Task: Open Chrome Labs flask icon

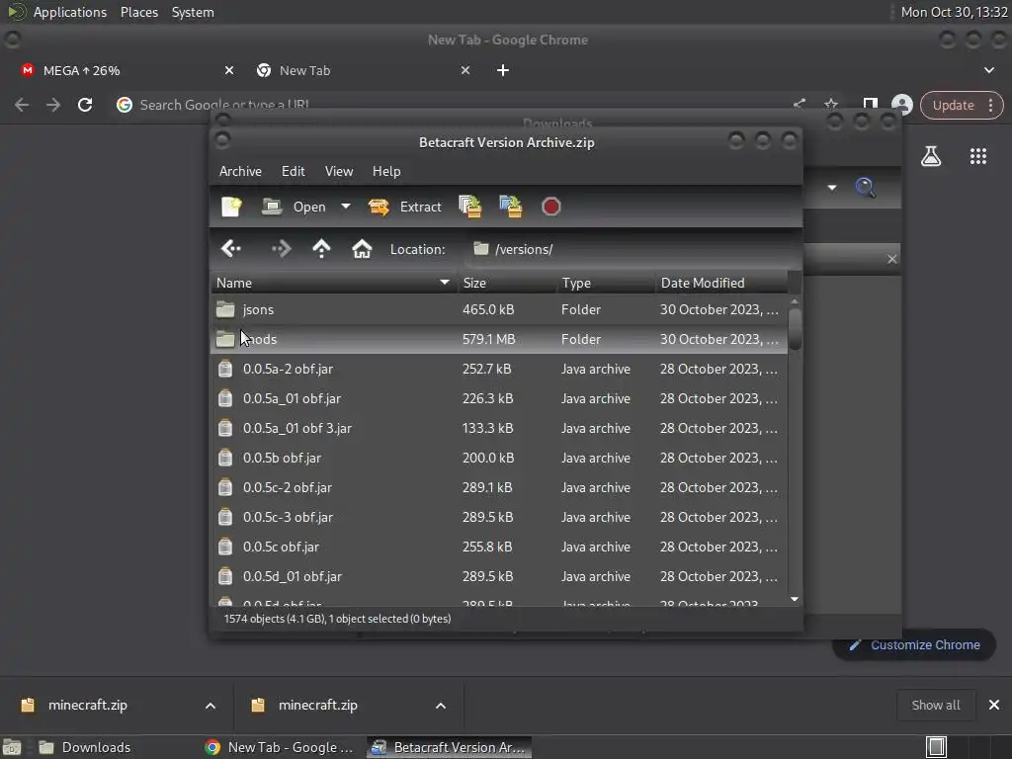Action: (x=931, y=155)
